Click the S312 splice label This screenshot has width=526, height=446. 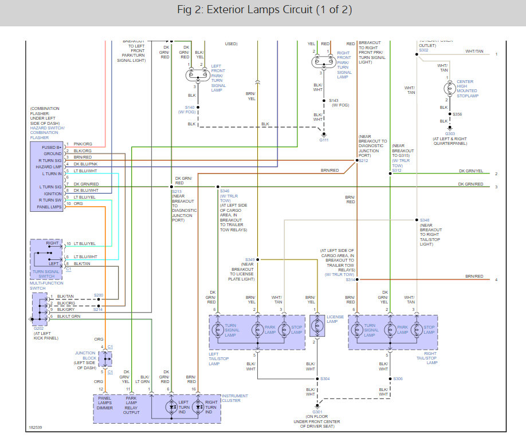coord(397,170)
